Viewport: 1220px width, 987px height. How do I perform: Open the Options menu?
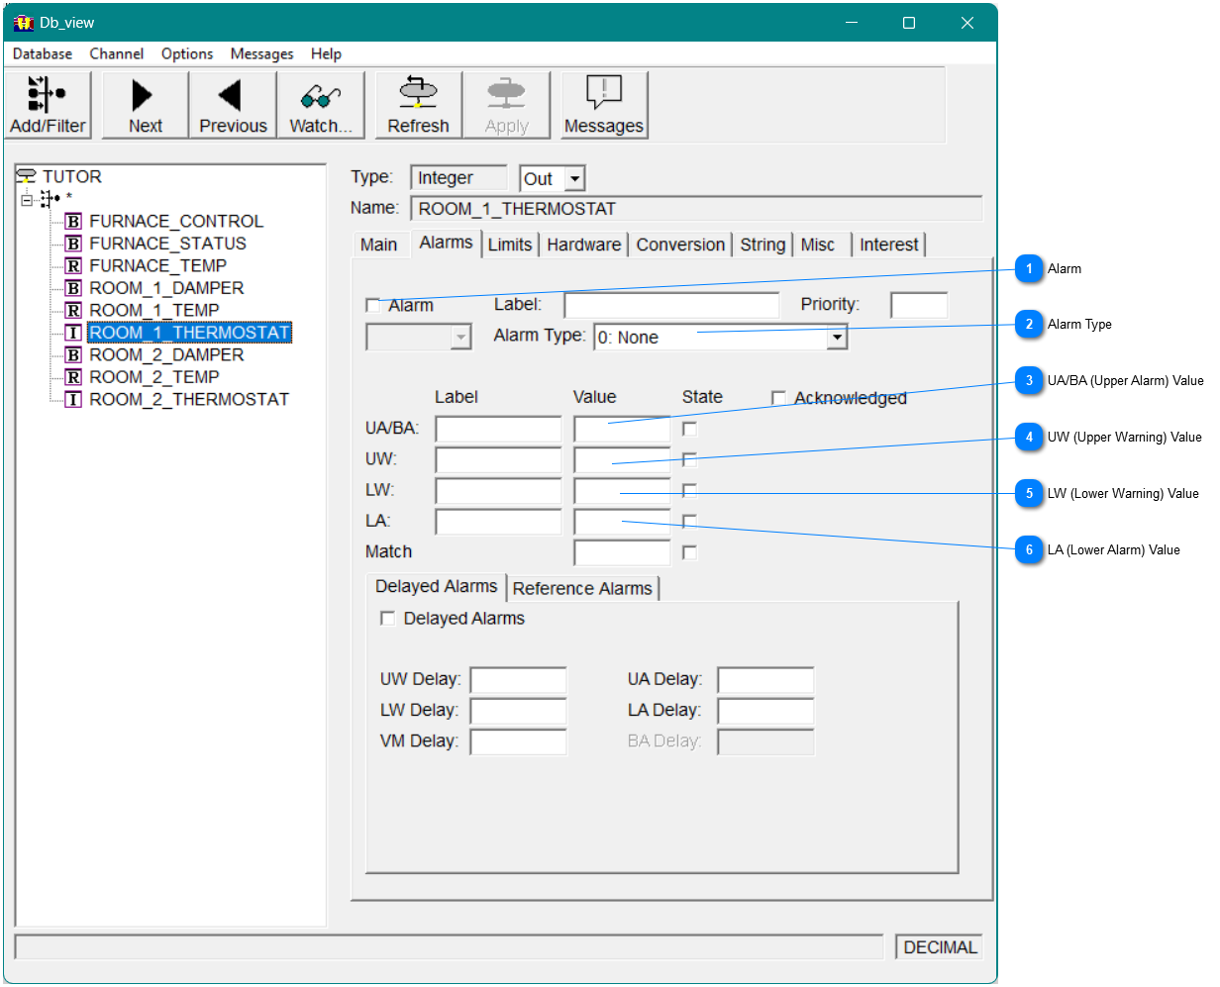[x=186, y=53]
